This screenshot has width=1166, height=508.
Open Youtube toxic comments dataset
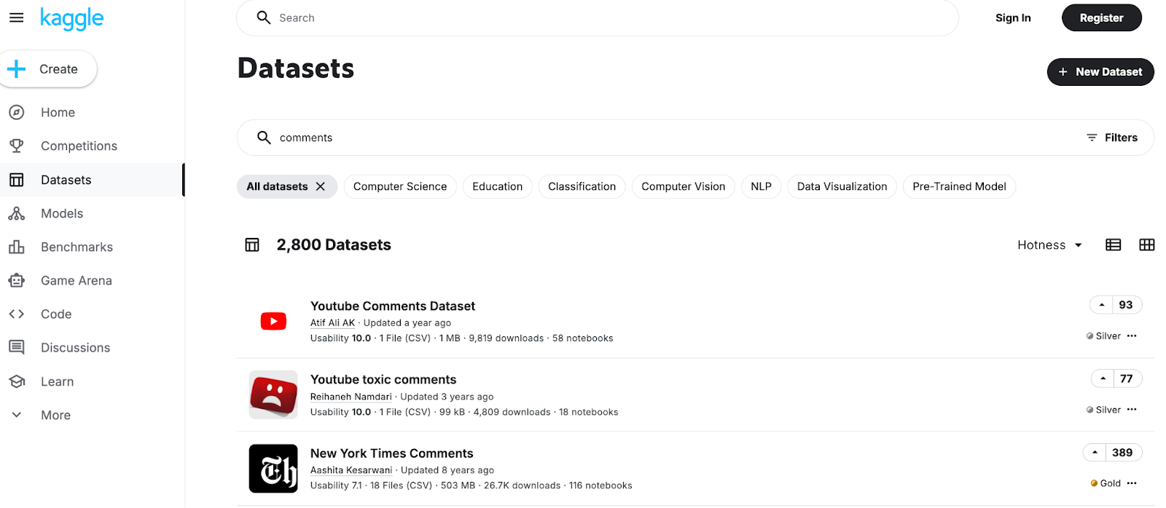(x=383, y=380)
